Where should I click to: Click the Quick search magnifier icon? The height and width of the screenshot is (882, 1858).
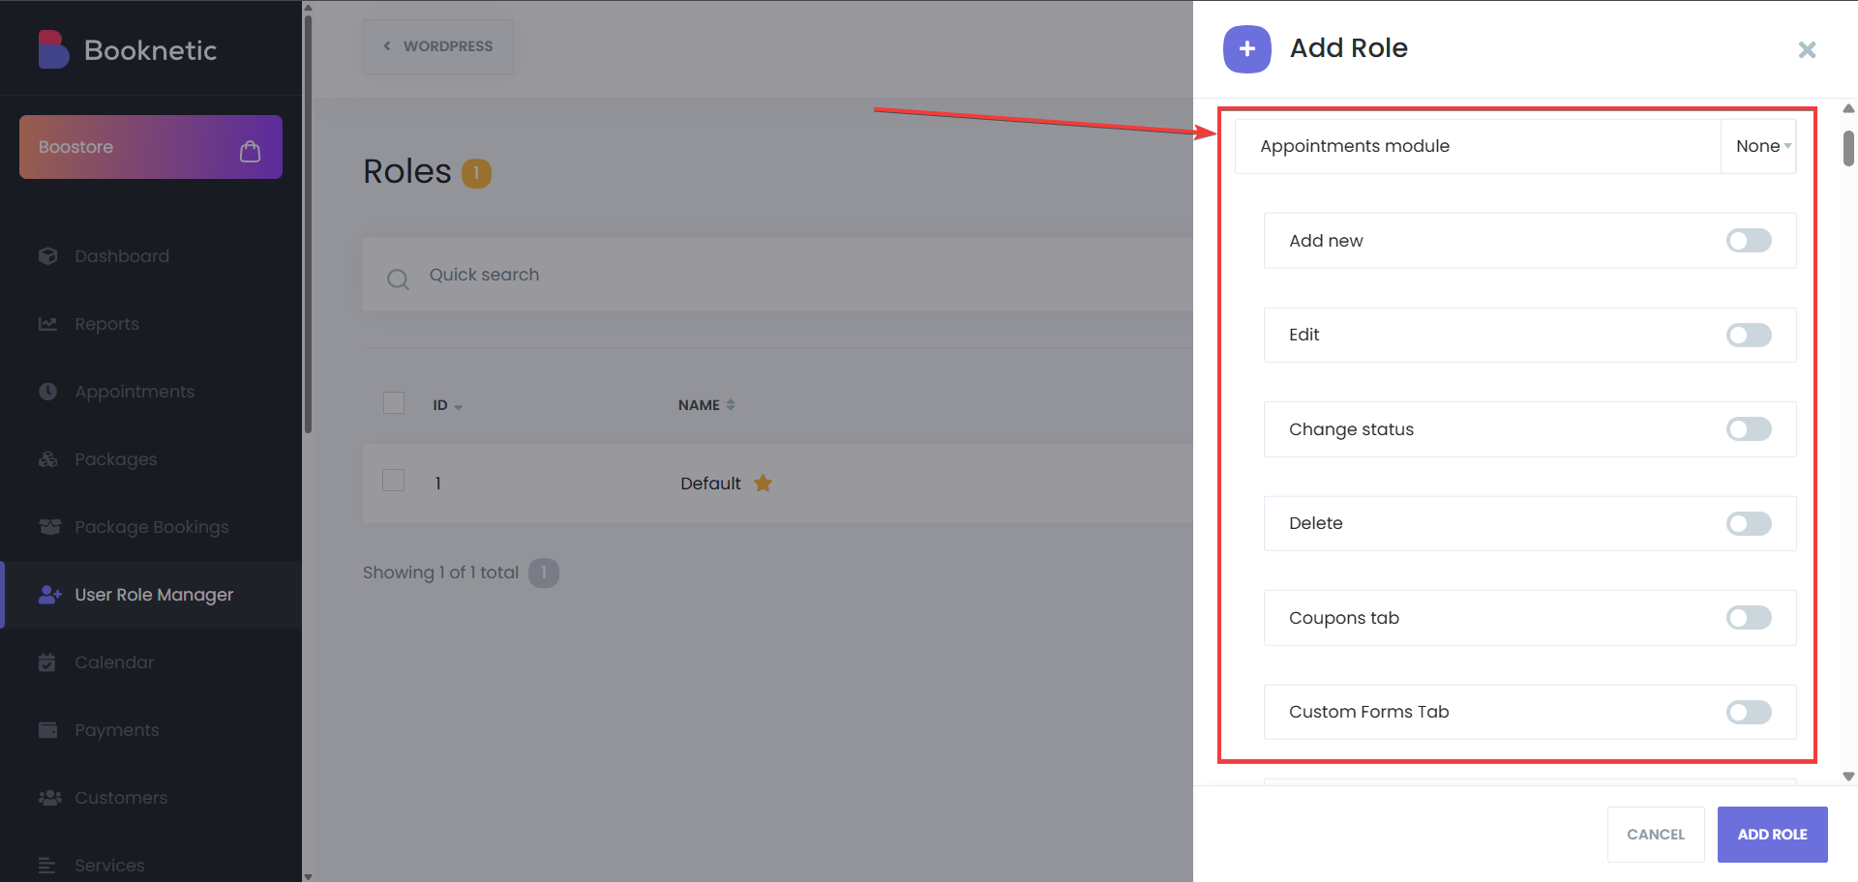(398, 279)
